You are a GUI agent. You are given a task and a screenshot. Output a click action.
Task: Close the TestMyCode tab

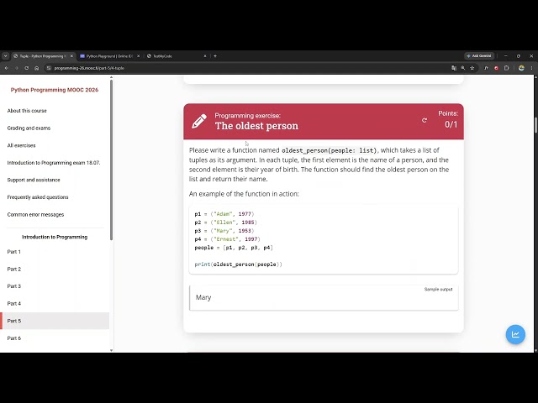tap(205, 56)
